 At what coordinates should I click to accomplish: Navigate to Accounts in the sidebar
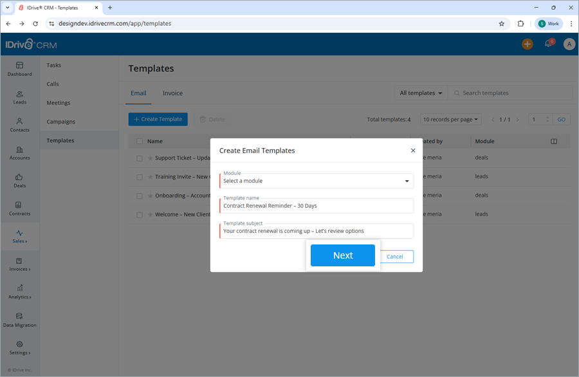click(x=19, y=153)
